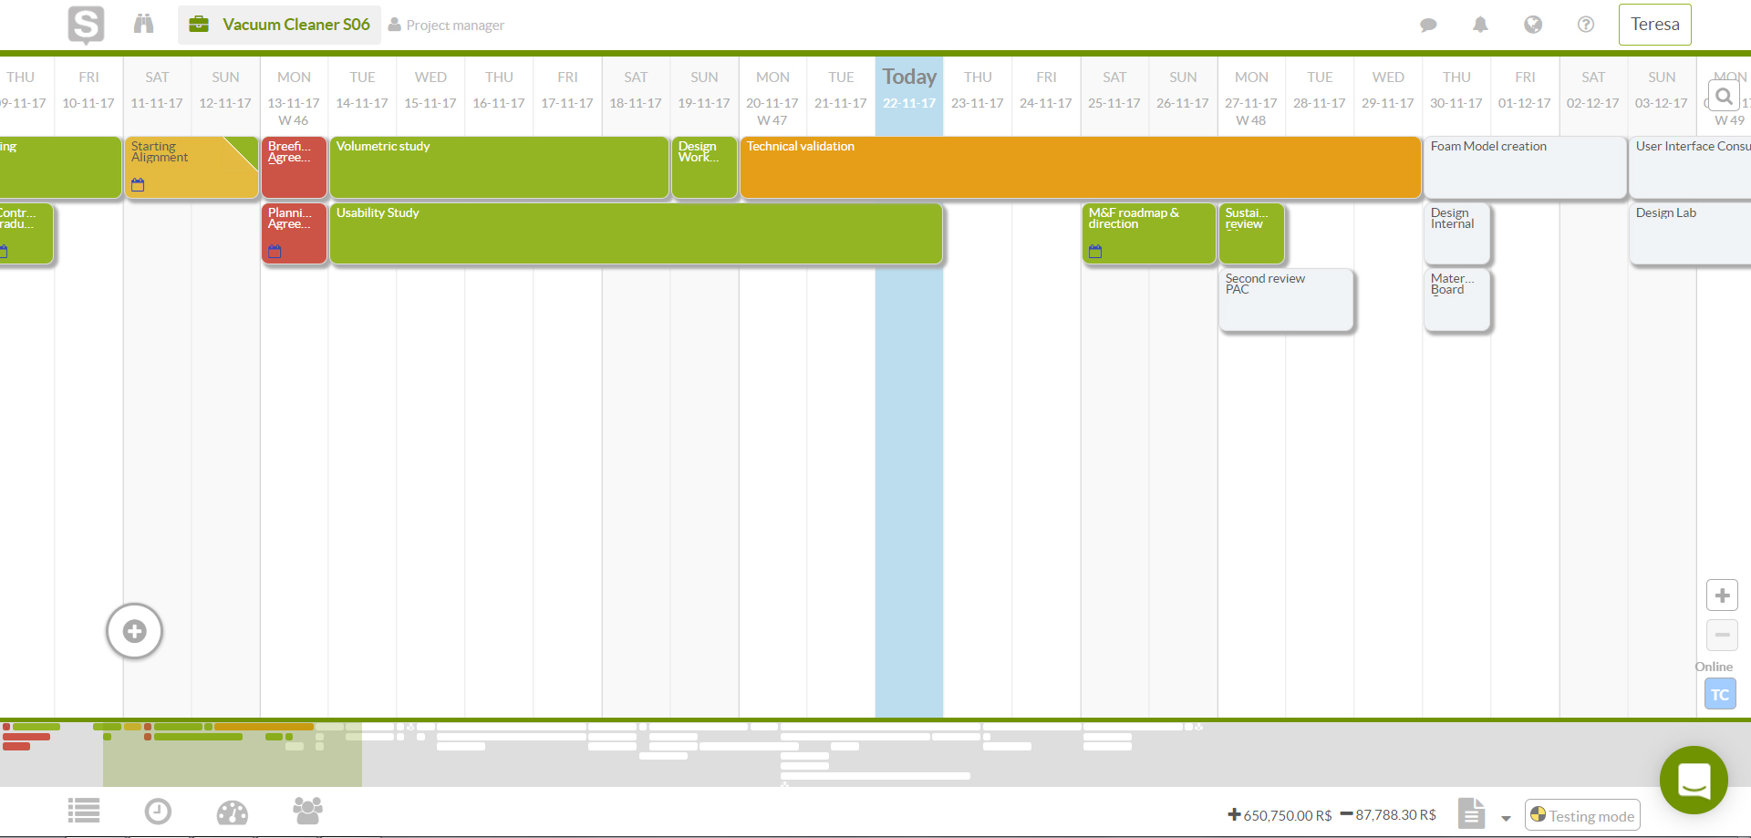Screen dimensions: 1751x838
Task: Select the red Planni... Agree... activity
Action: pyautogui.click(x=294, y=233)
